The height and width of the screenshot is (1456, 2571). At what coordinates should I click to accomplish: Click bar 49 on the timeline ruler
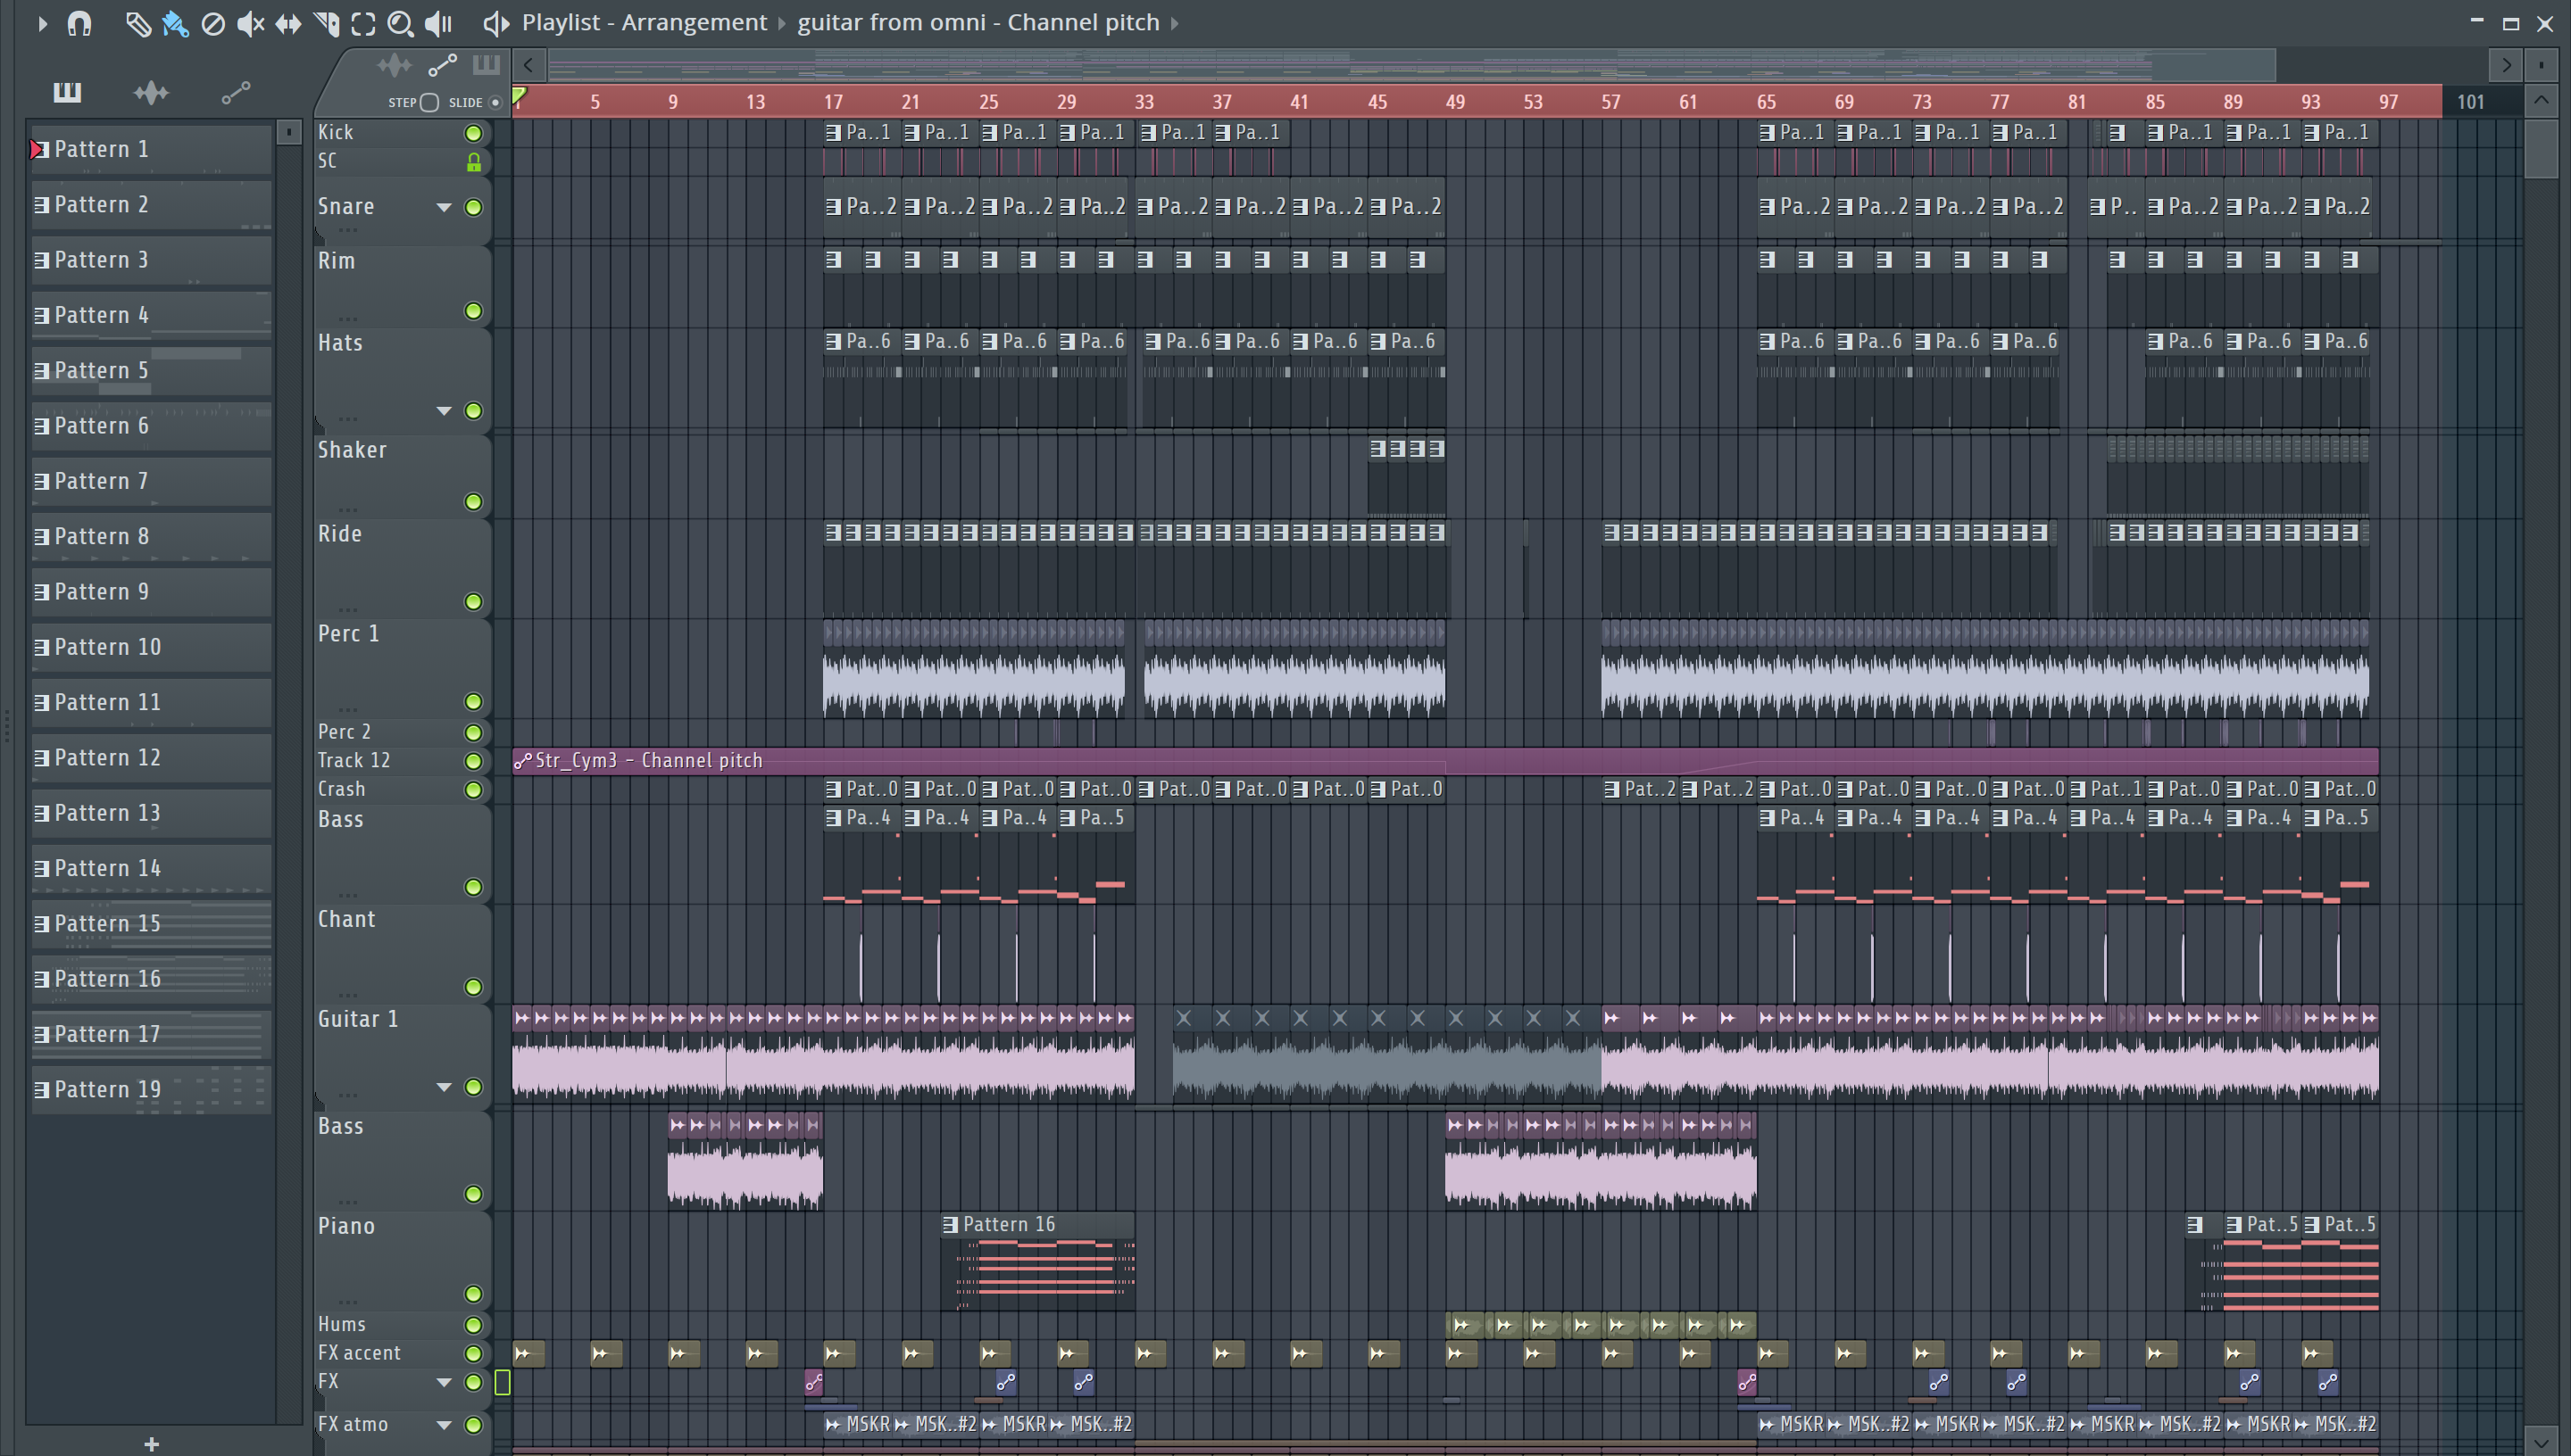pos(1454,102)
